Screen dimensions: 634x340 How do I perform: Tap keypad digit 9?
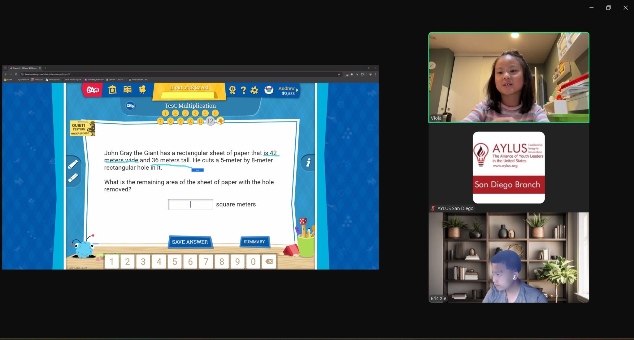coord(237,262)
